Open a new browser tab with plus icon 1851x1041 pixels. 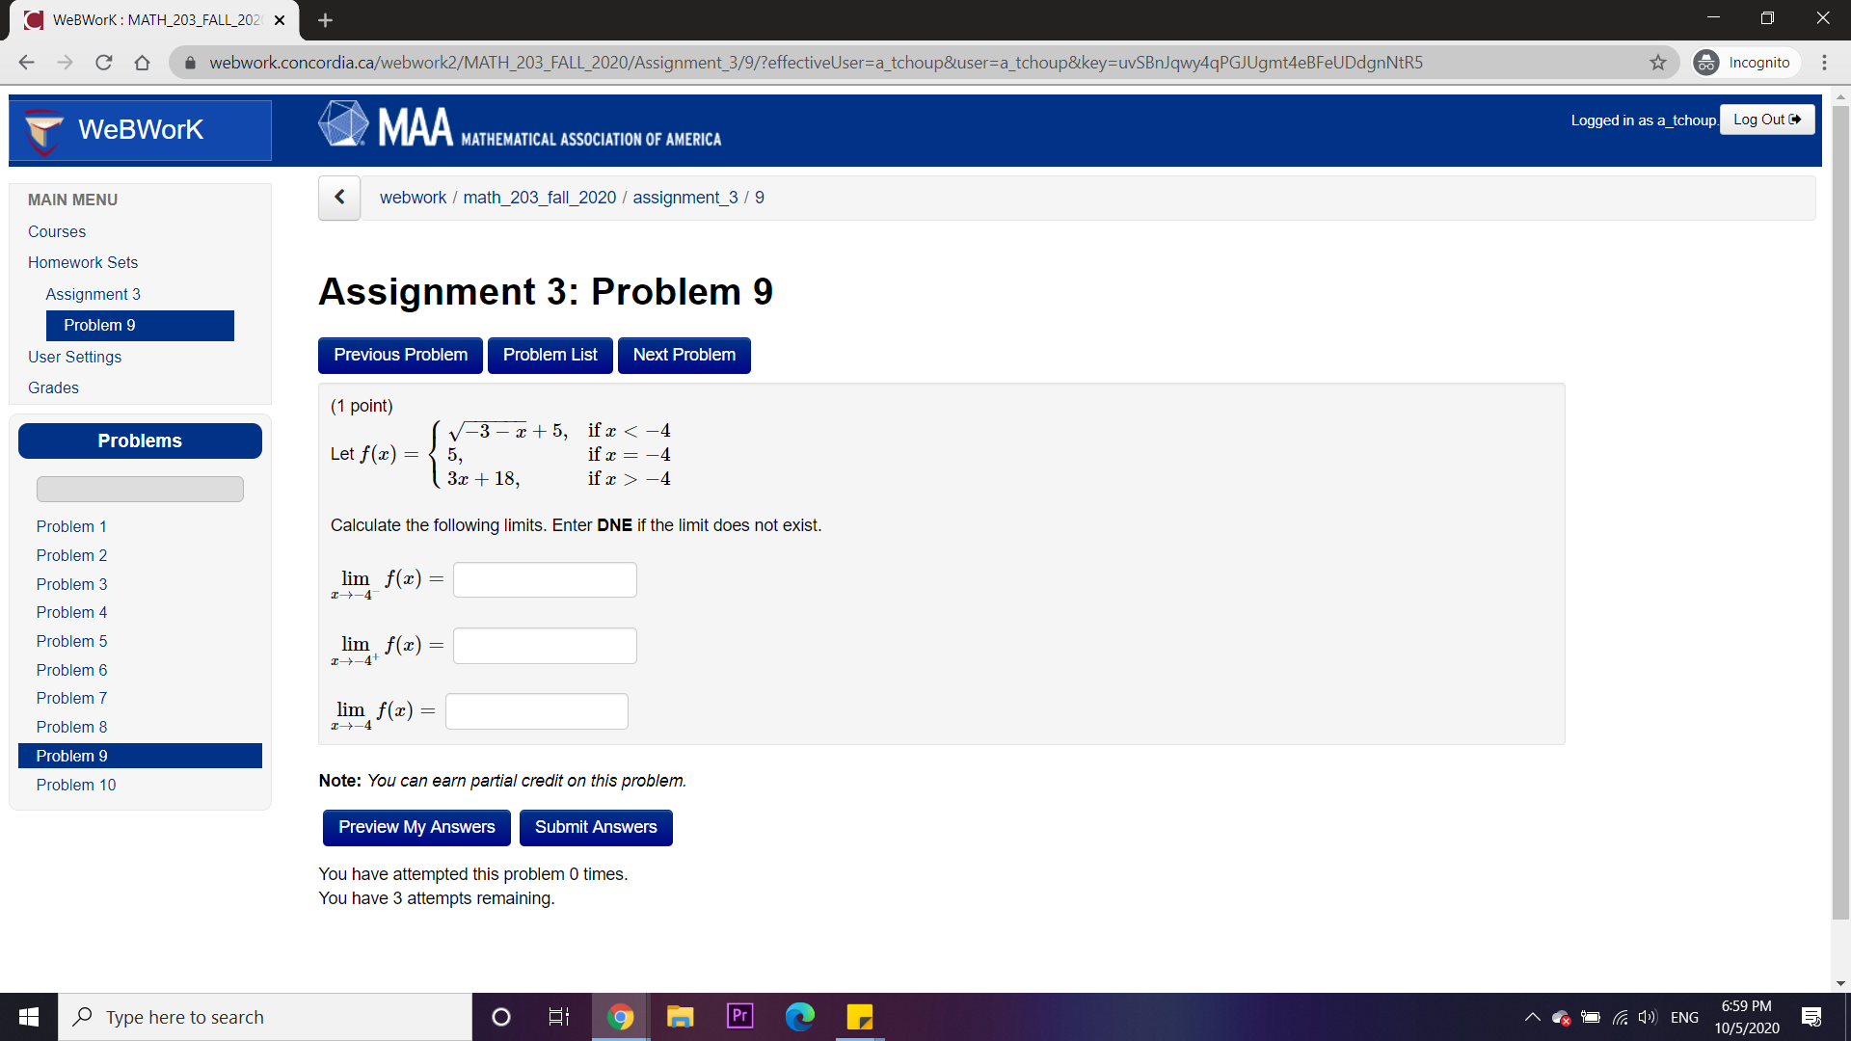coord(325,20)
